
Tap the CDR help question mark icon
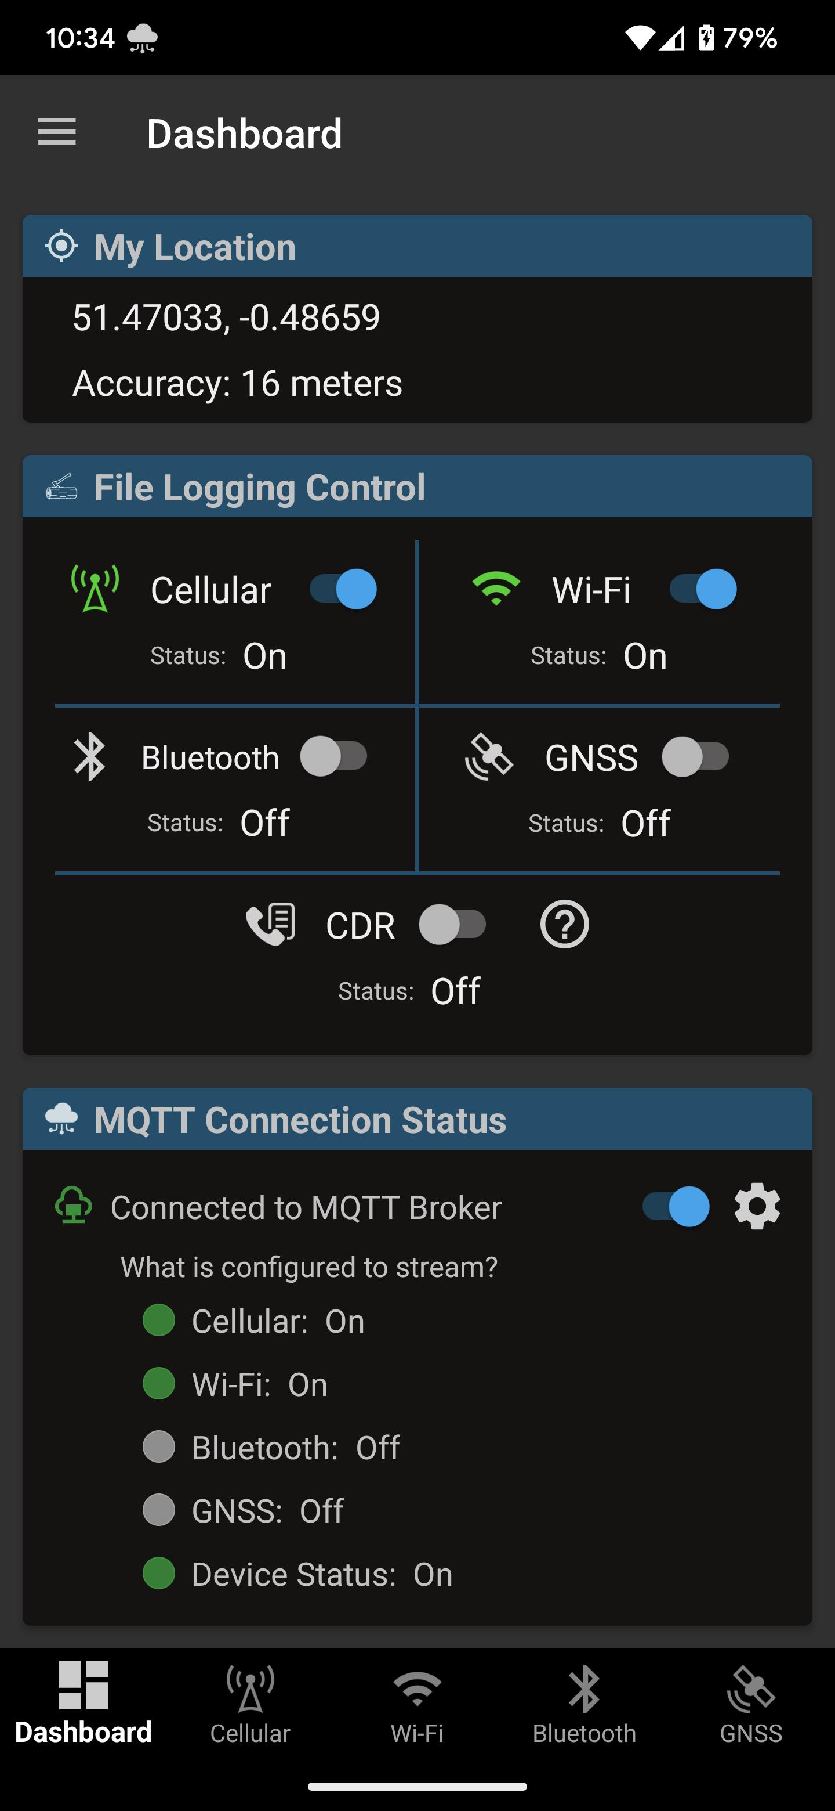coord(564,925)
